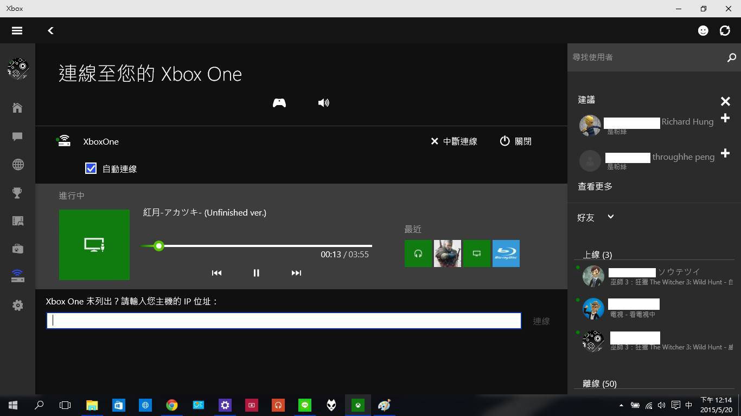Select the Connect console sidebar item
Viewport: 741px width, 416px height.
pos(17,276)
